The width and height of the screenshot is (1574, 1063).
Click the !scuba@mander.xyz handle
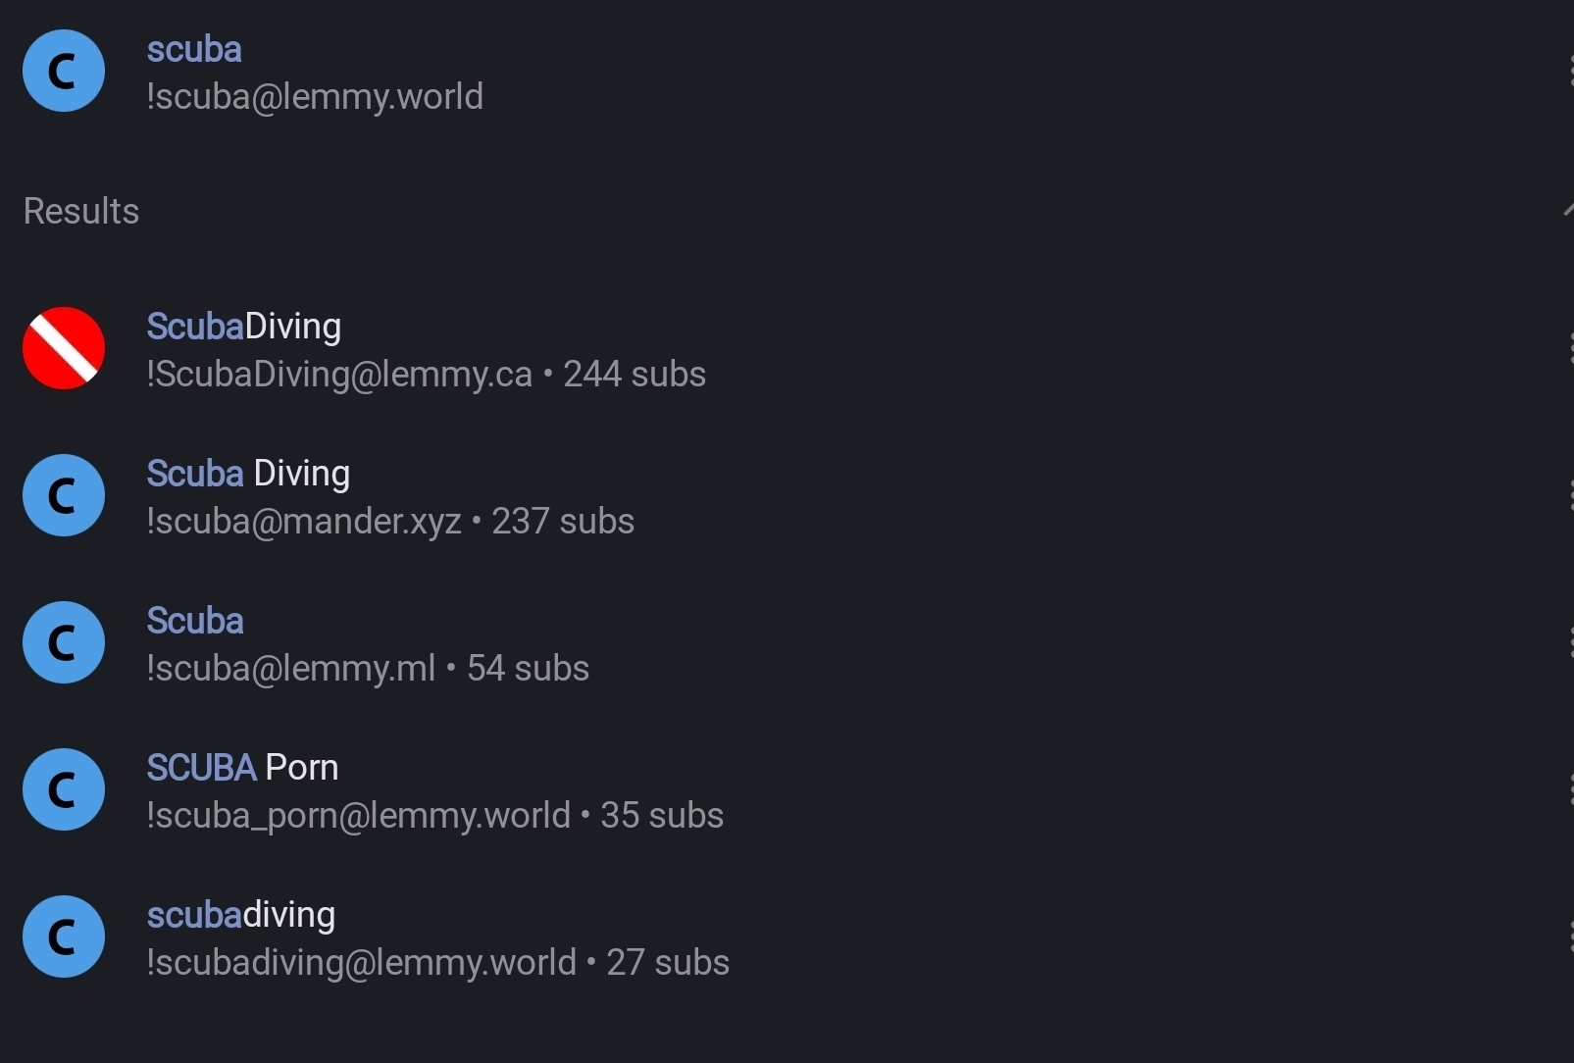click(304, 521)
